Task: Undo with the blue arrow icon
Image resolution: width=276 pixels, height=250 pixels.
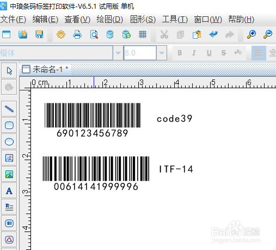Action: [x=213, y=34]
